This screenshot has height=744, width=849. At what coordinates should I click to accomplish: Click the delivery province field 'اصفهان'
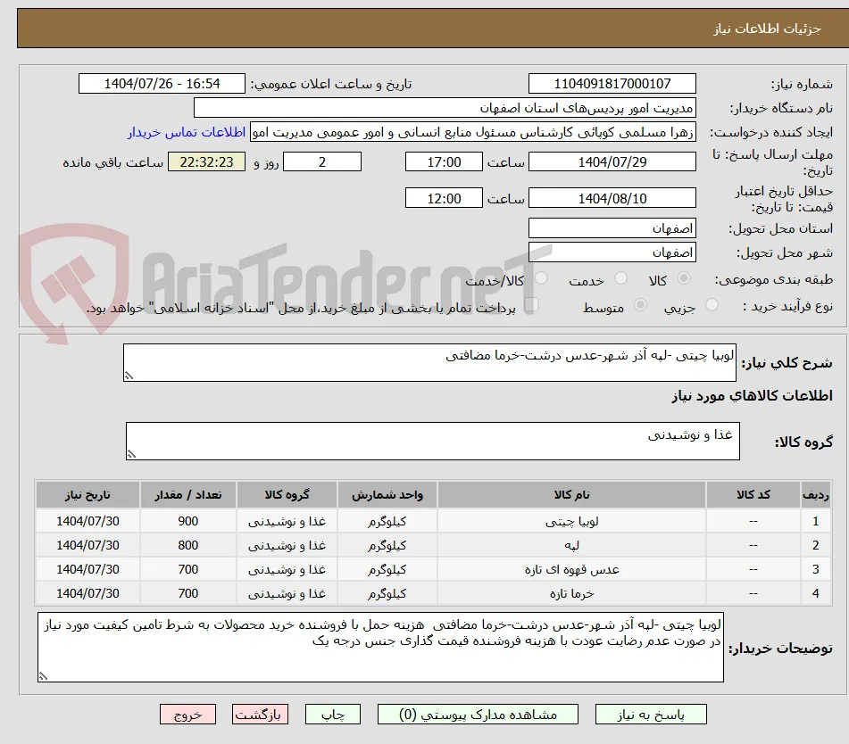point(612,228)
